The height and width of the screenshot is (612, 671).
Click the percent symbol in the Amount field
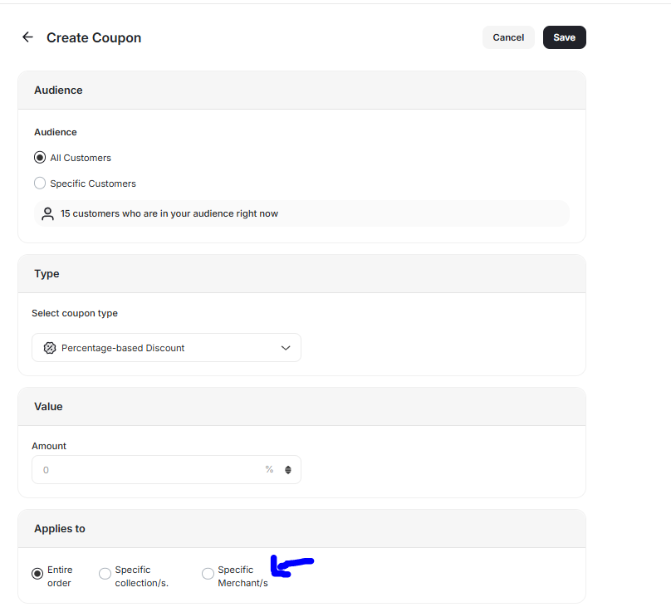[269, 469]
